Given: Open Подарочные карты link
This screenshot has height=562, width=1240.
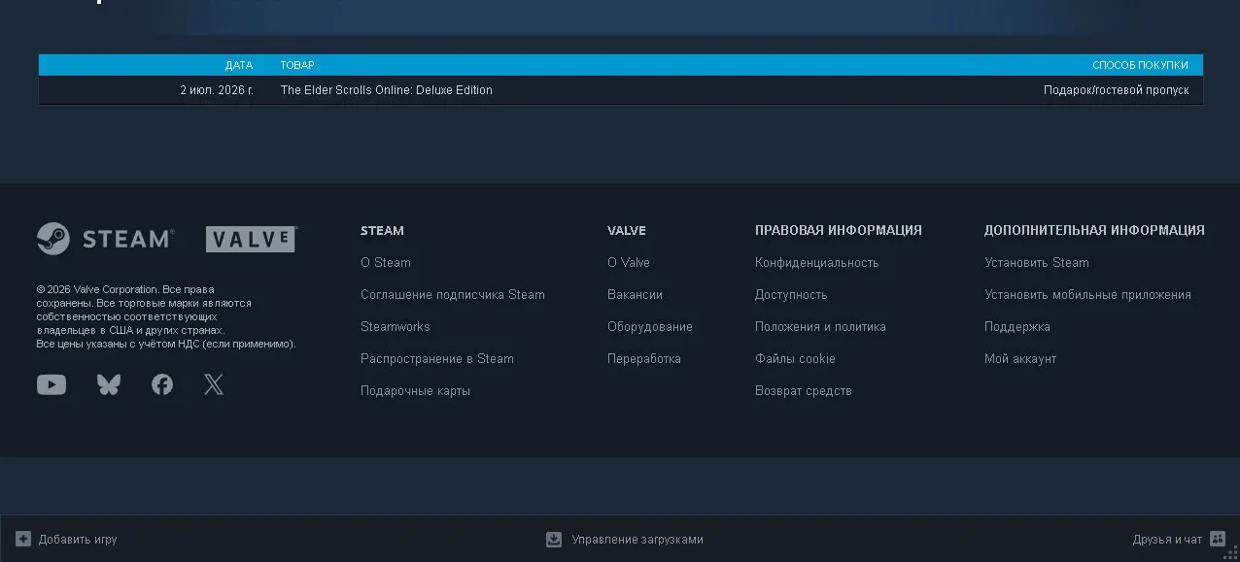Looking at the screenshot, I should tap(415, 390).
